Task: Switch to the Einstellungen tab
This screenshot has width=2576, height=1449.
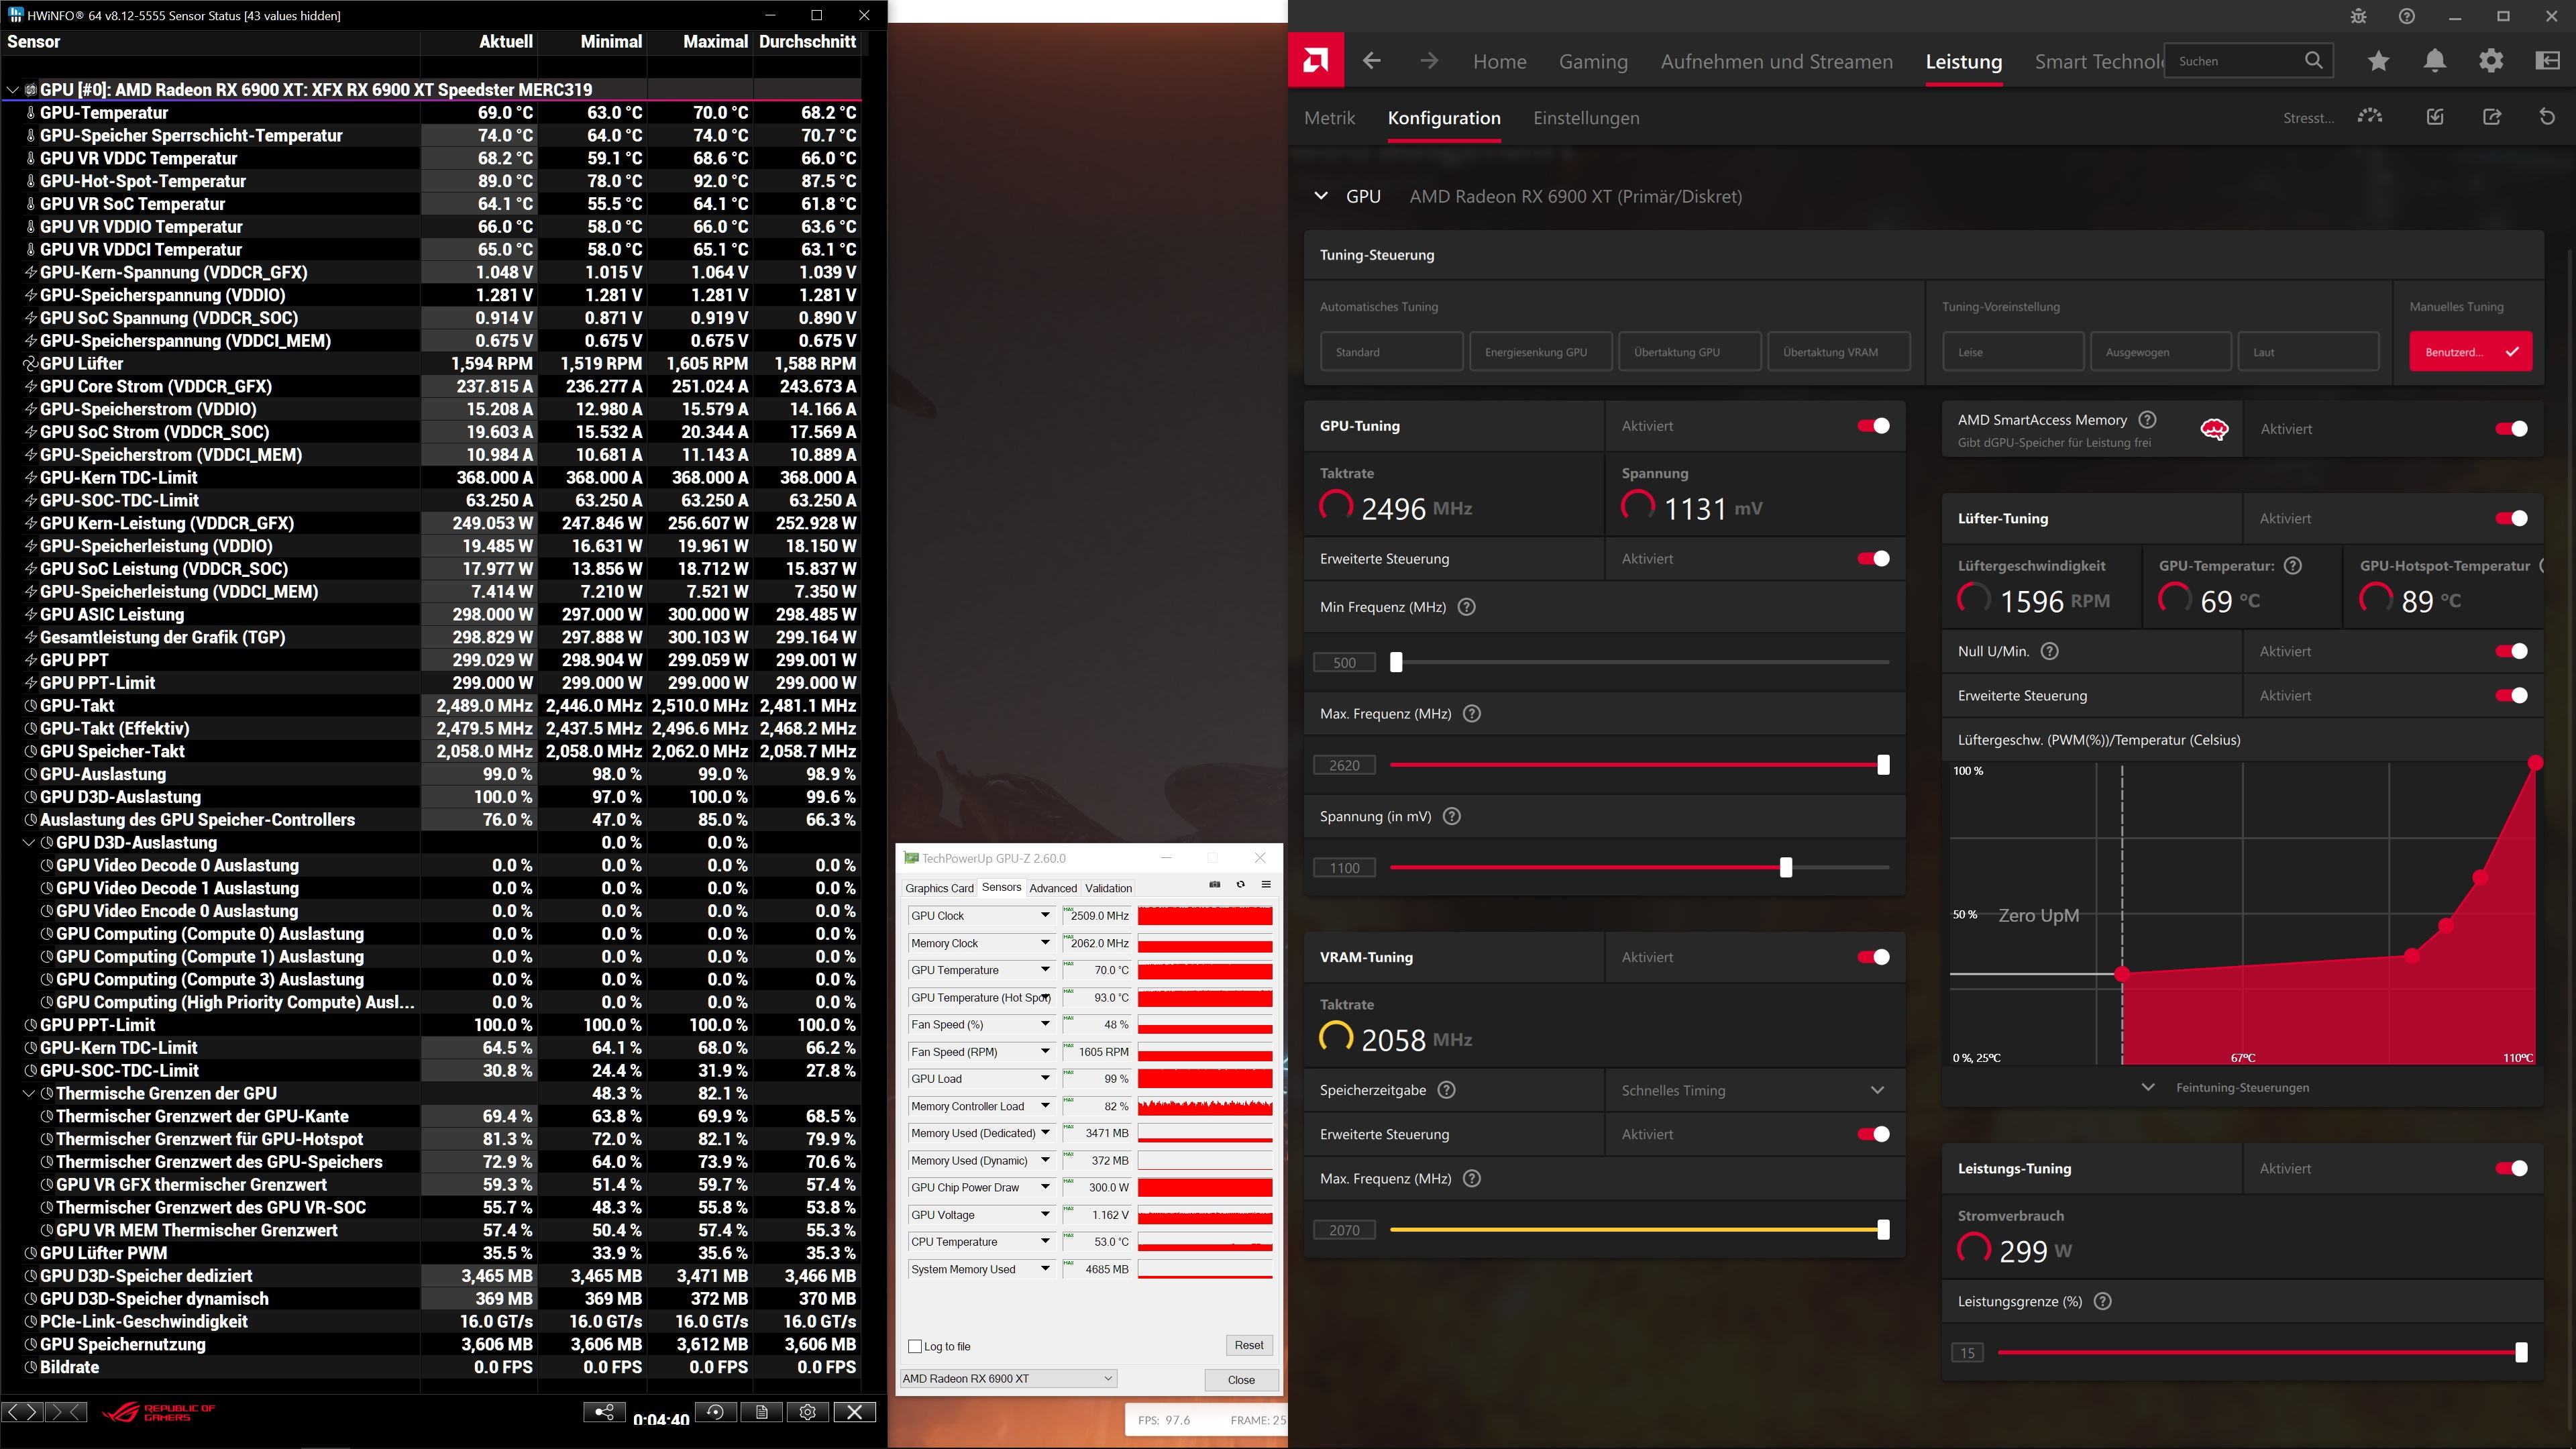Action: tap(1586, 118)
